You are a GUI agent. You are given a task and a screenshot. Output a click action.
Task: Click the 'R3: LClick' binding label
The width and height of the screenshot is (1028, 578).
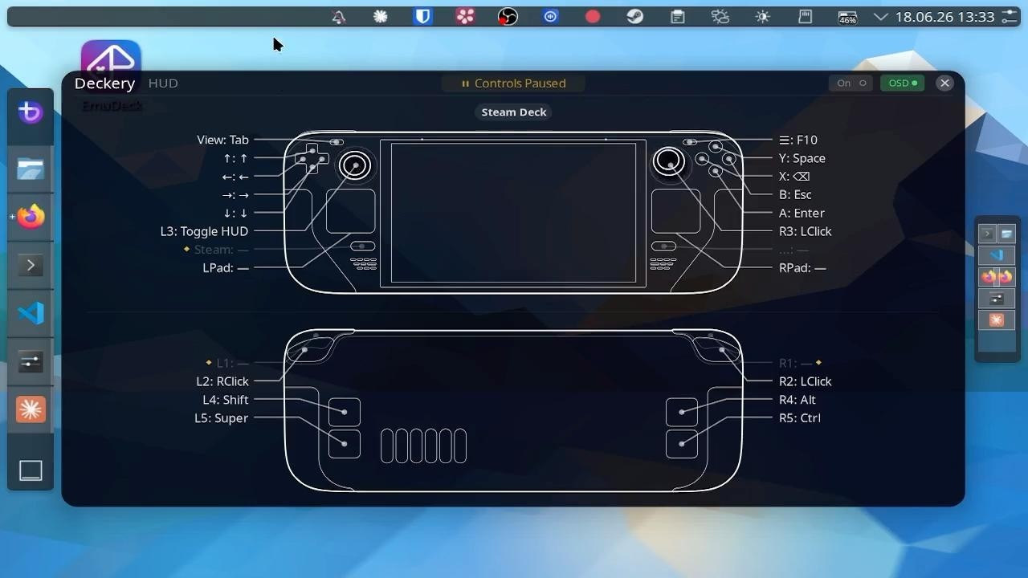point(806,231)
